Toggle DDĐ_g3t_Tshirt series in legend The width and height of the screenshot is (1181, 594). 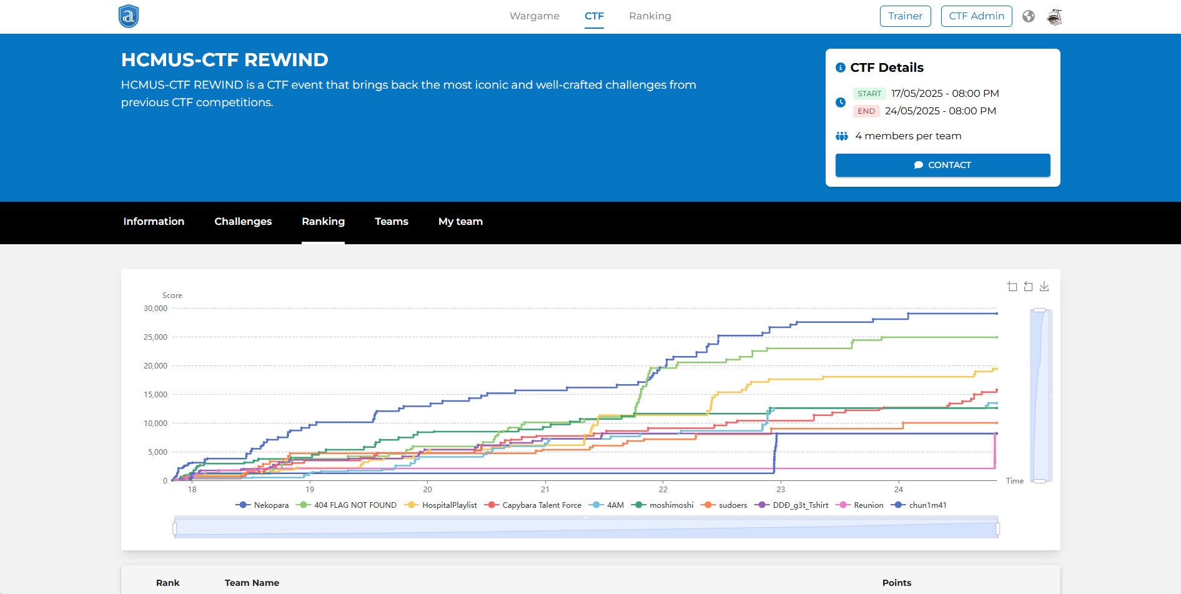(791, 505)
